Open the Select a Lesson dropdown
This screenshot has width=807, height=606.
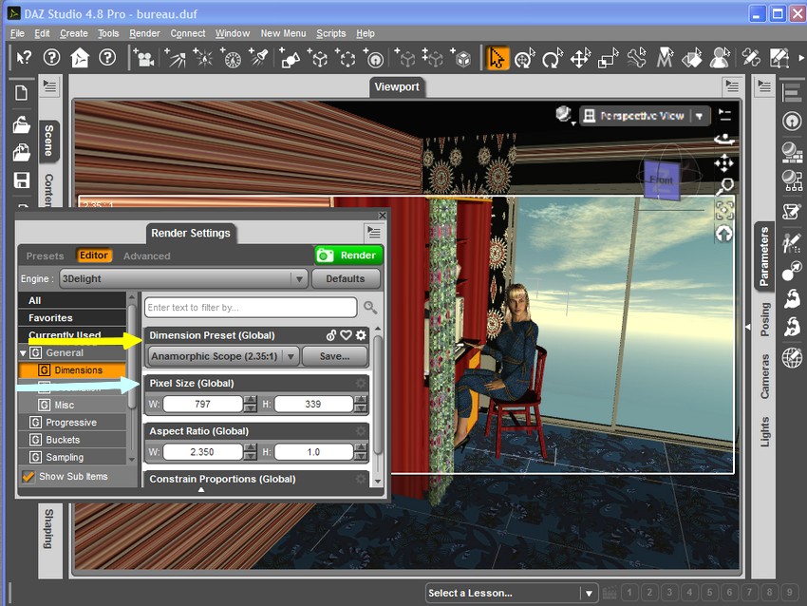[x=512, y=593]
